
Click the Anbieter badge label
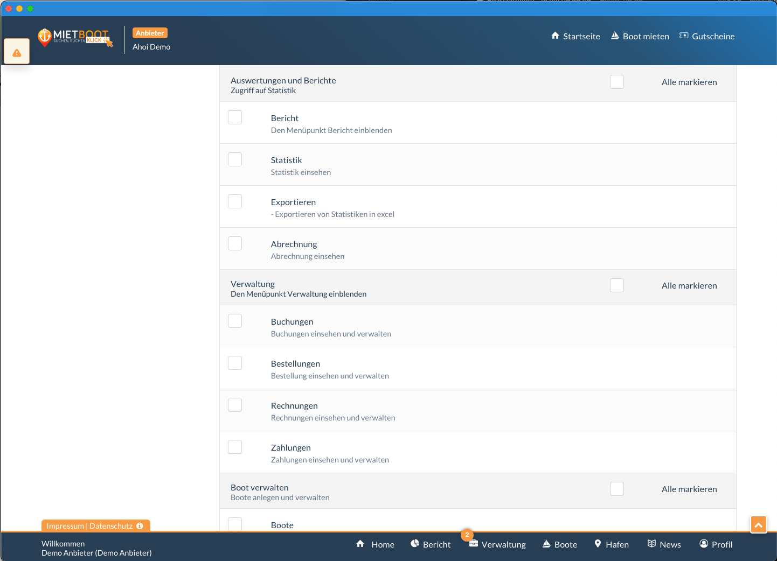pyautogui.click(x=150, y=33)
